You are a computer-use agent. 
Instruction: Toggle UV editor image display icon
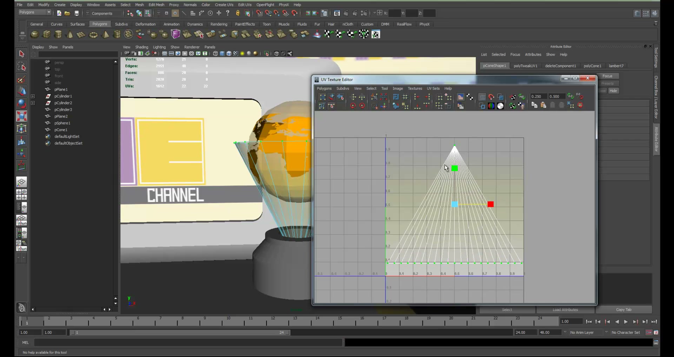click(x=461, y=97)
